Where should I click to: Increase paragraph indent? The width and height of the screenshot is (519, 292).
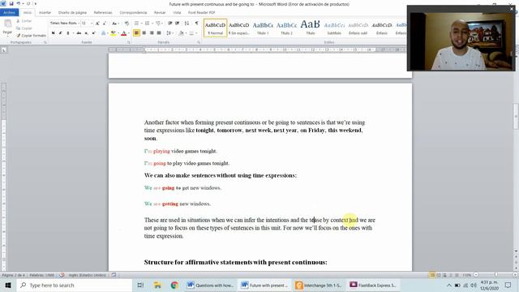click(x=178, y=24)
